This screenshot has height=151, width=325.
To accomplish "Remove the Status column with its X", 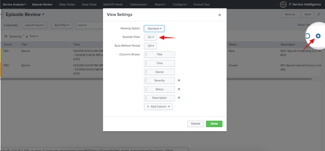I will tap(179, 89).
